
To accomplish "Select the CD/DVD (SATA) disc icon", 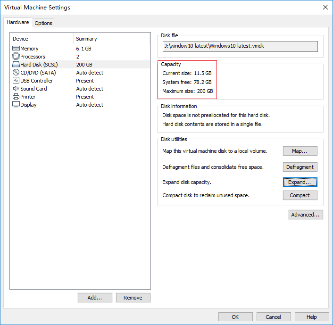I will (x=16, y=73).
